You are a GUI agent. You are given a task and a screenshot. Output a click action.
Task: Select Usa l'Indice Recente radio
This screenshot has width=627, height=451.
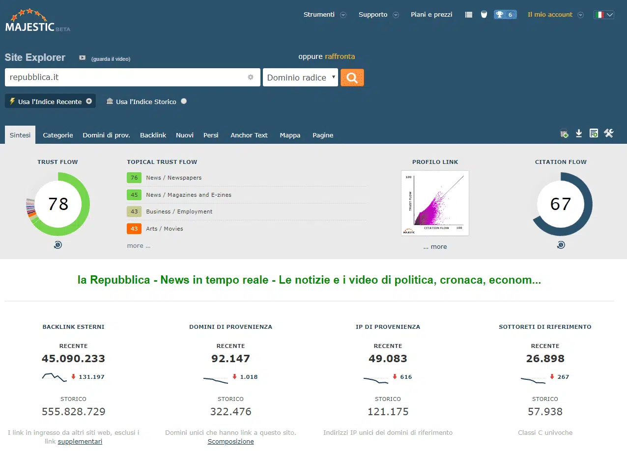(89, 101)
